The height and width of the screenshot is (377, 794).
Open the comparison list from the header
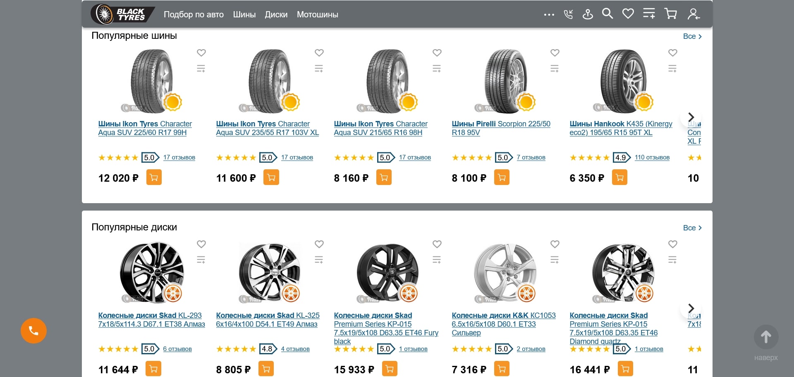(649, 14)
